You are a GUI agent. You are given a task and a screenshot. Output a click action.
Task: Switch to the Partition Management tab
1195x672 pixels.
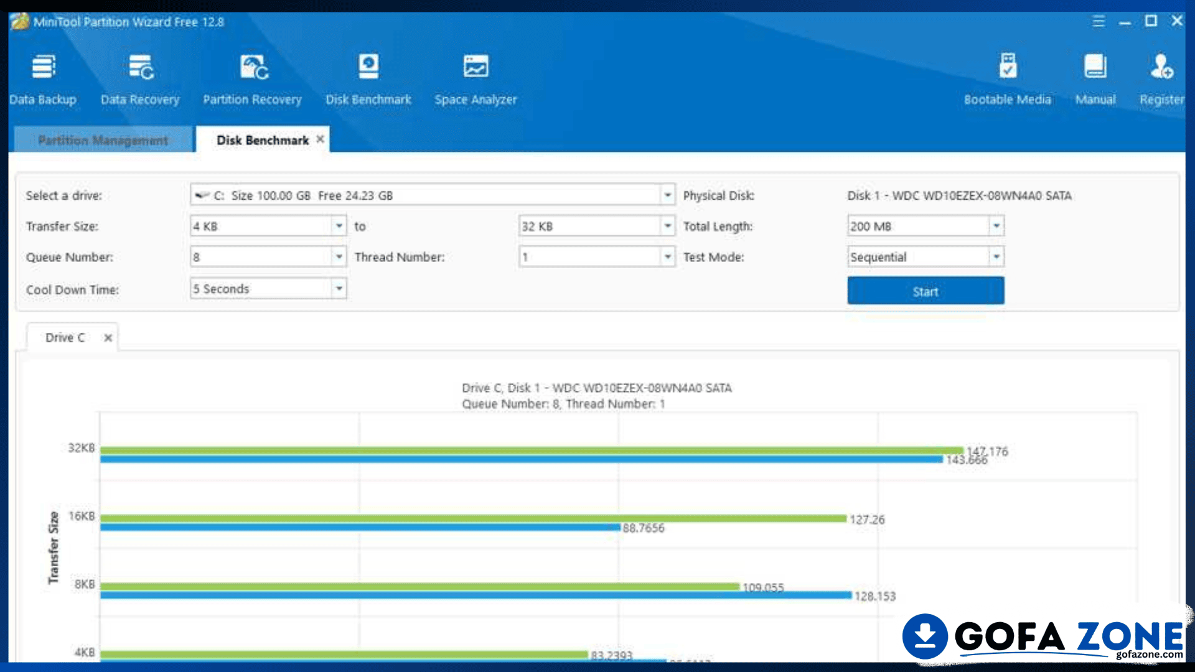[x=103, y=140]
